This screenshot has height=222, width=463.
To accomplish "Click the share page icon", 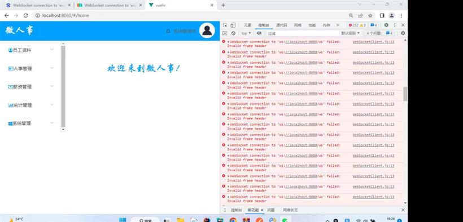I will pos(361,16).
